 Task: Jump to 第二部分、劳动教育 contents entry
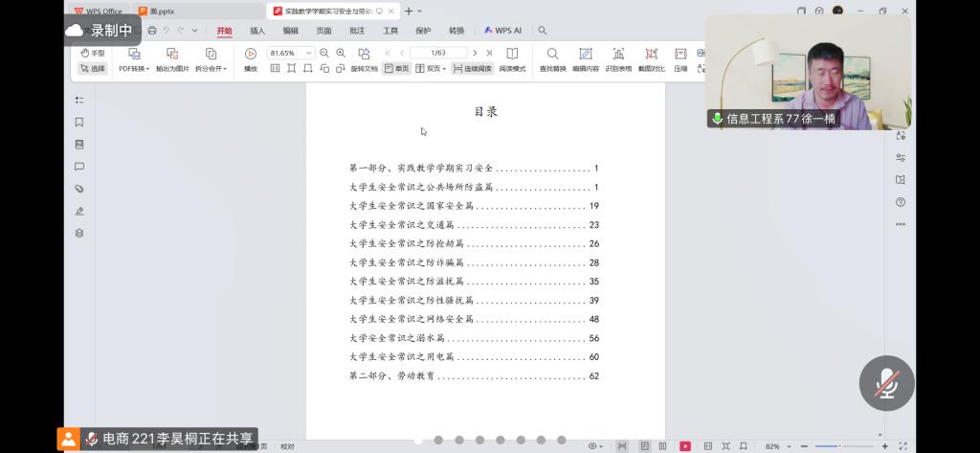click(x=474, y=376)
